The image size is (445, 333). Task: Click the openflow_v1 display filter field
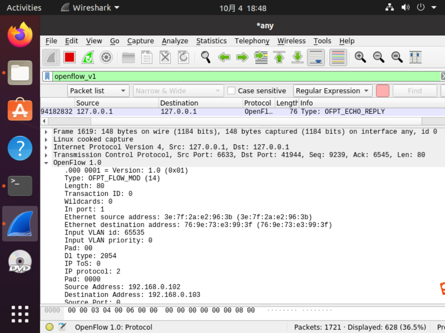click(x=246, y=76)
